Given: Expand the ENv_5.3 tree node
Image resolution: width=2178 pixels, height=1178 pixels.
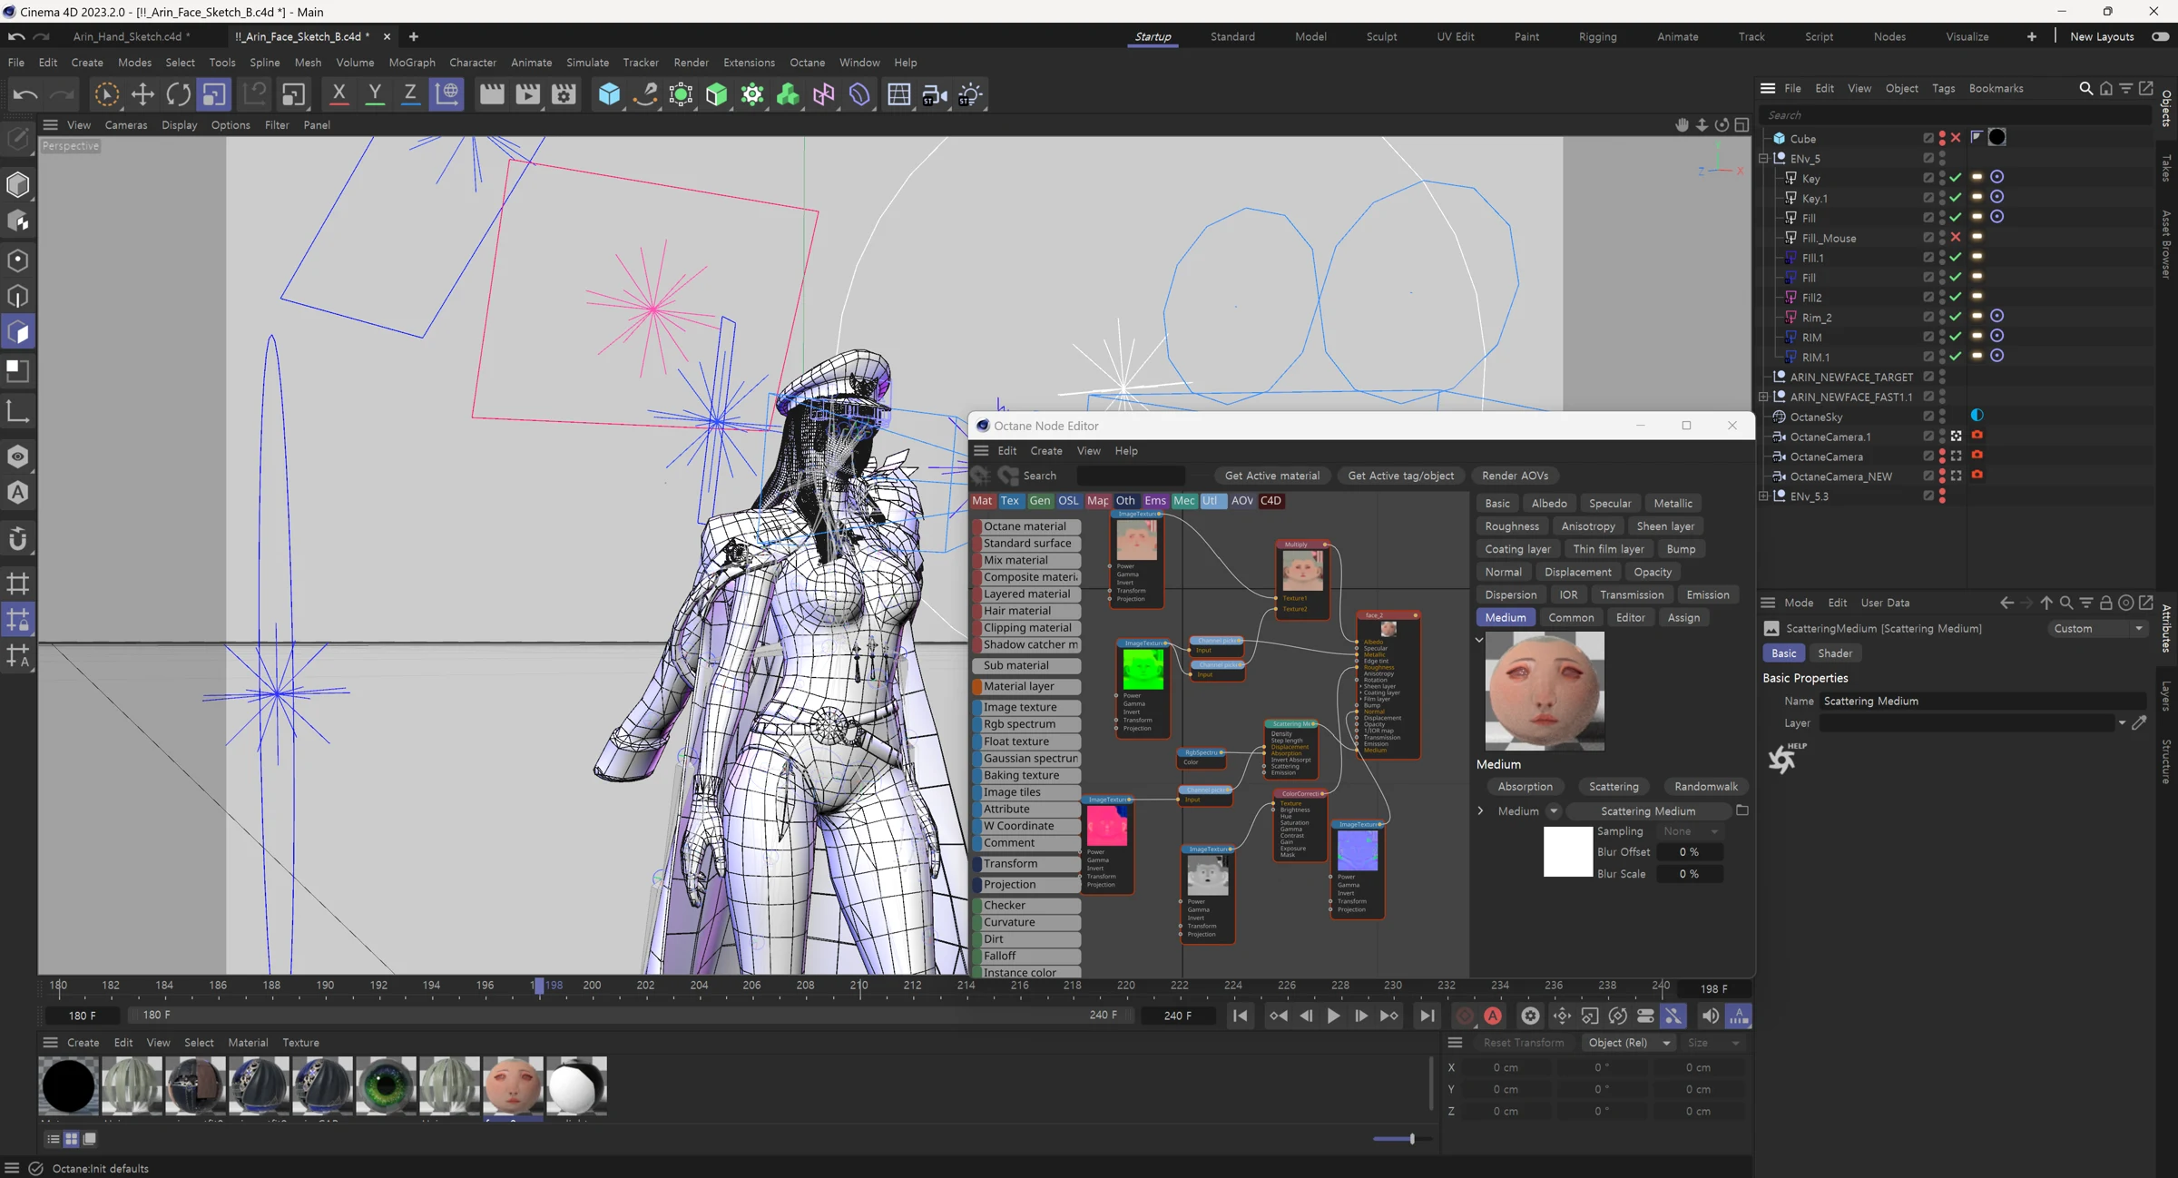Looking at the screenshot, I should 1763,496.
